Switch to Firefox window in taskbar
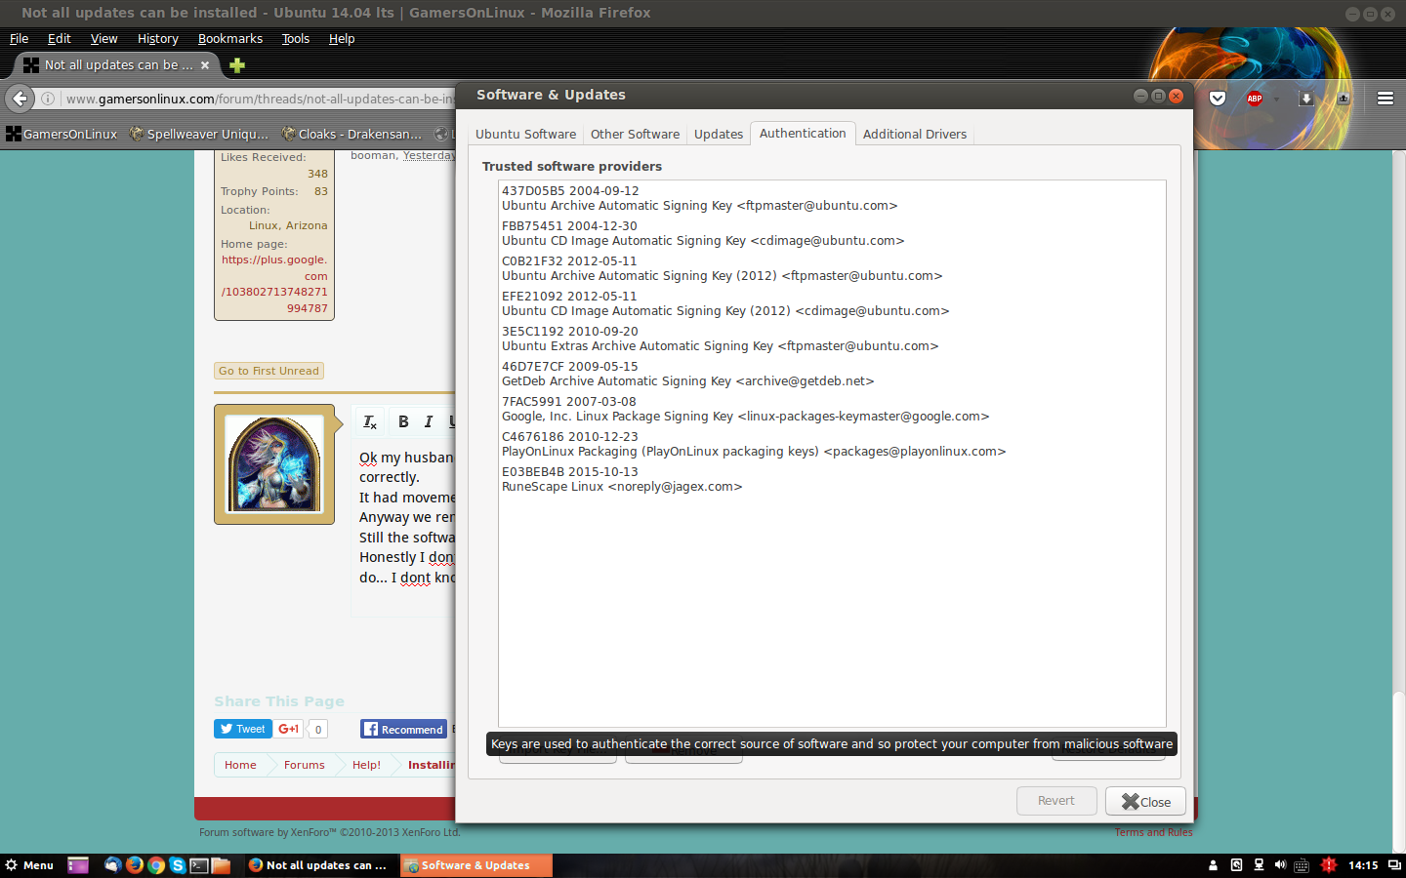 [319, 865]
